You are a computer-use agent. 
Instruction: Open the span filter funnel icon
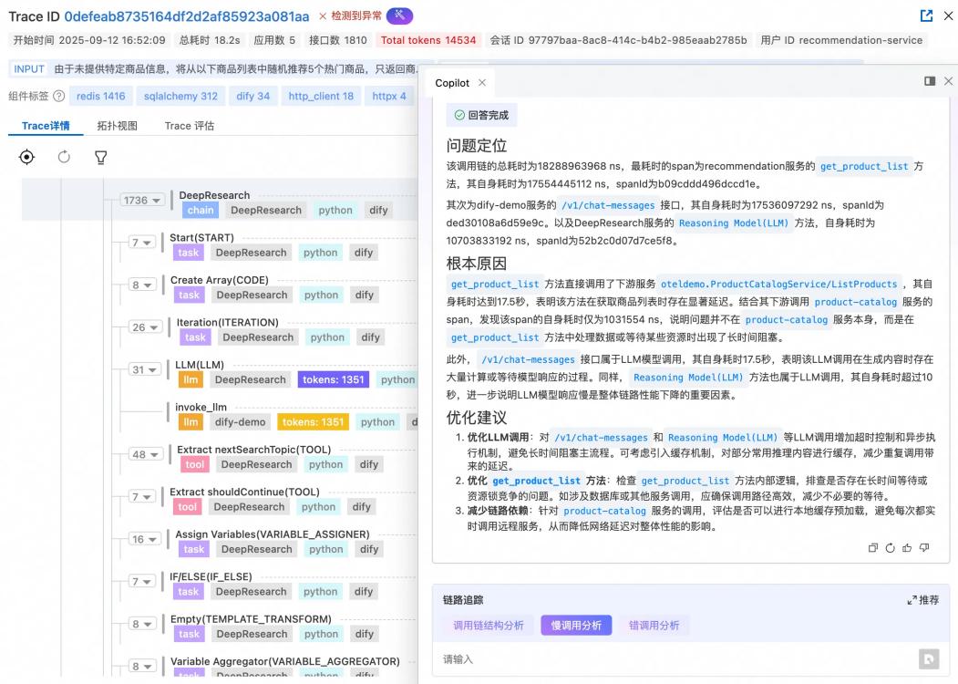100,157
